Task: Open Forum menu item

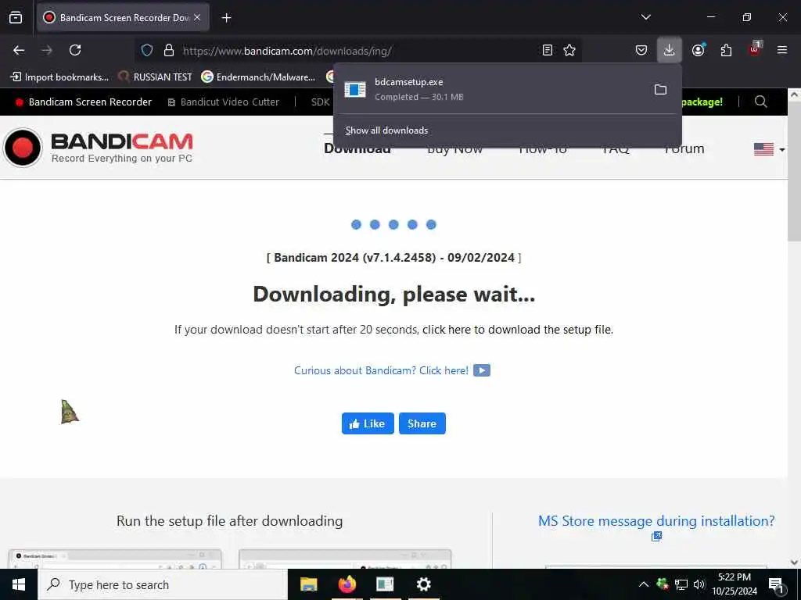Action: (684, 148)
